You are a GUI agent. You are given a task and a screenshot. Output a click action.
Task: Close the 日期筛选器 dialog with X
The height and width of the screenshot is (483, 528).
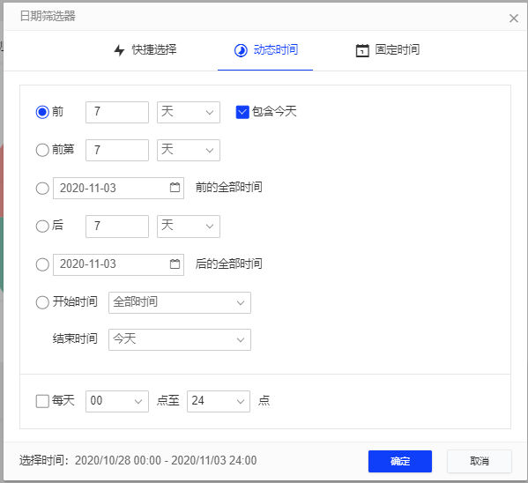pos(514,19)
